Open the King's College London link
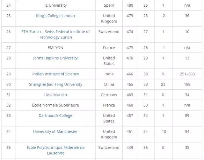Screen dimensions: 204x160 tap(55, 16)
